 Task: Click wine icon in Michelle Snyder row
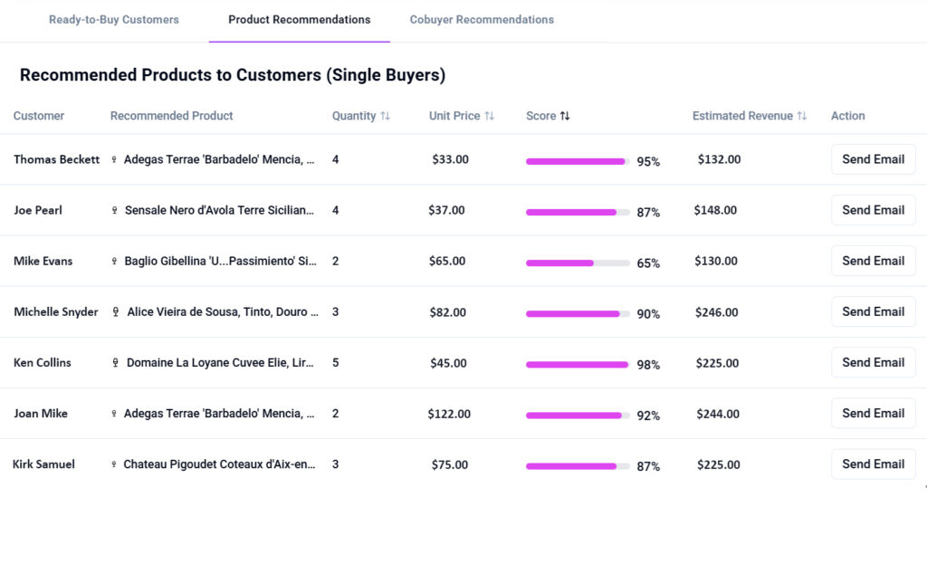(x=116, y=312)
